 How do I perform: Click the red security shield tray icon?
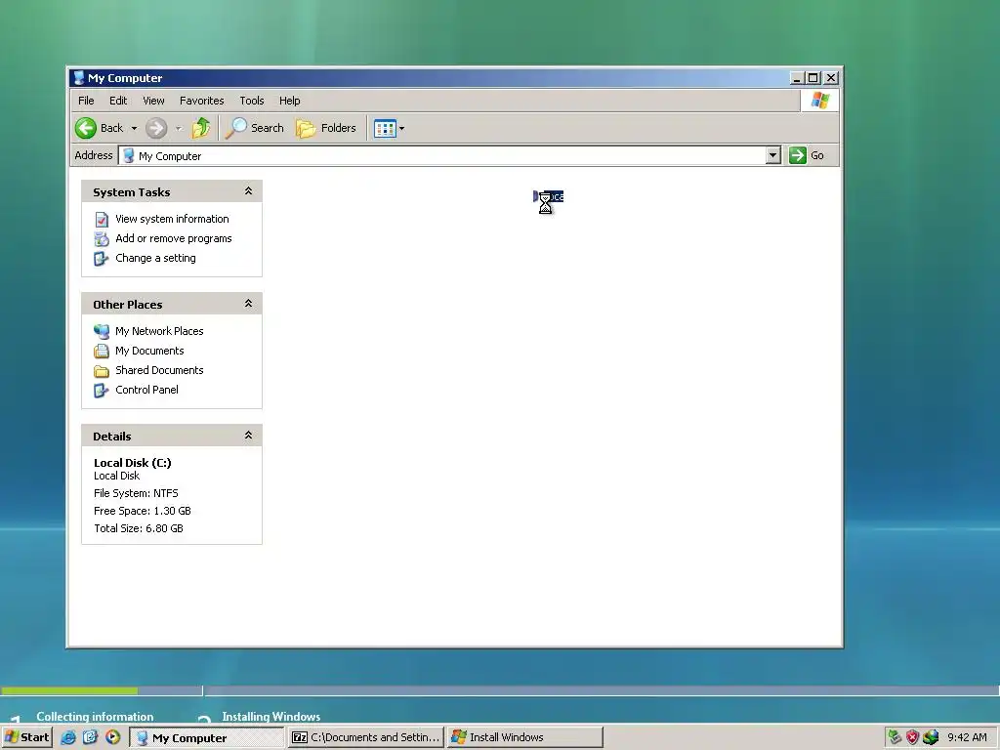pos(913,737)
